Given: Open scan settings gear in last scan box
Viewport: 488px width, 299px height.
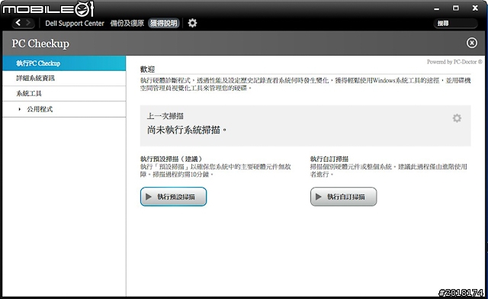Looking at the screenshot, I should (457, 118).
